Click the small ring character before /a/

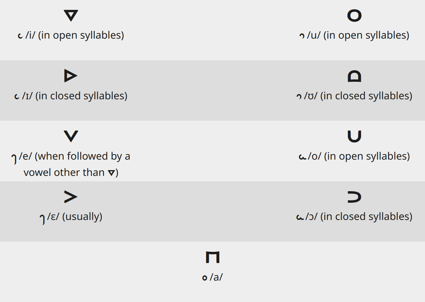pyautogui.click(x=205, y=278)
